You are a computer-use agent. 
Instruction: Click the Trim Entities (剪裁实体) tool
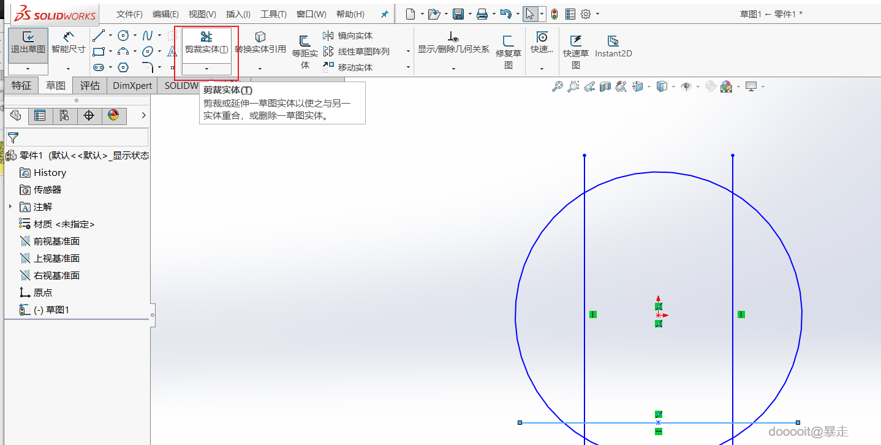point(206,43)
